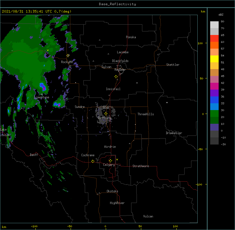Click the Blackfalds city label

120,61
